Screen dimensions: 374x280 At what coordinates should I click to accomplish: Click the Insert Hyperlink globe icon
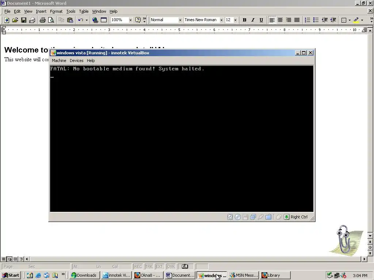(x=95, y=20)
